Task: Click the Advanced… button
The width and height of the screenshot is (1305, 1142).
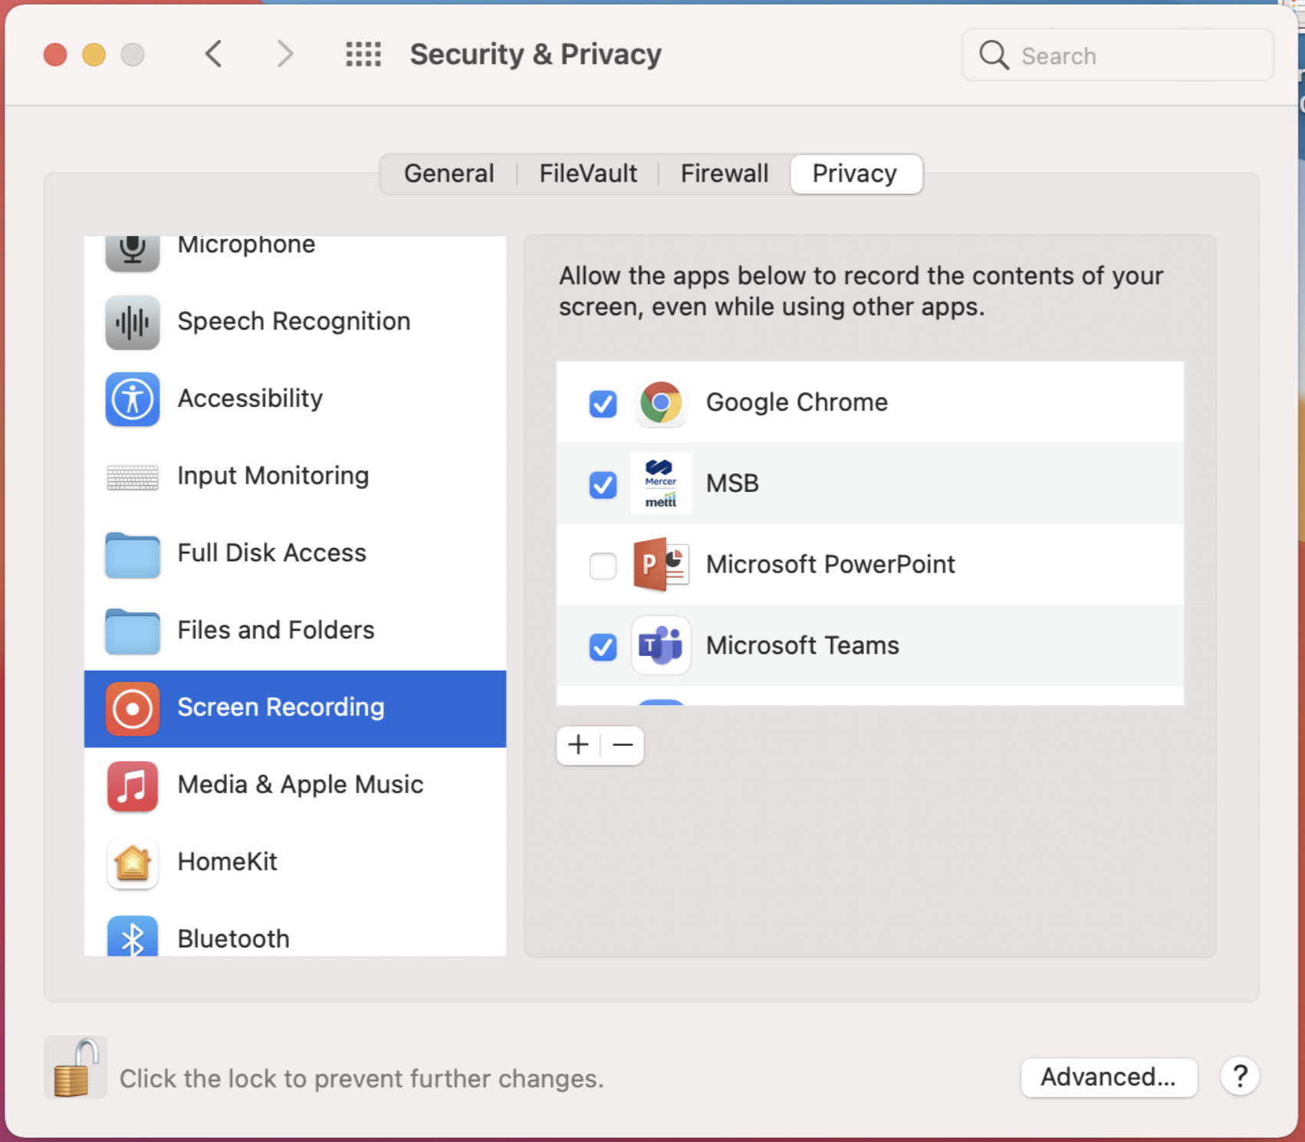Action: pyautogui.click(x=1109, y=1077)
